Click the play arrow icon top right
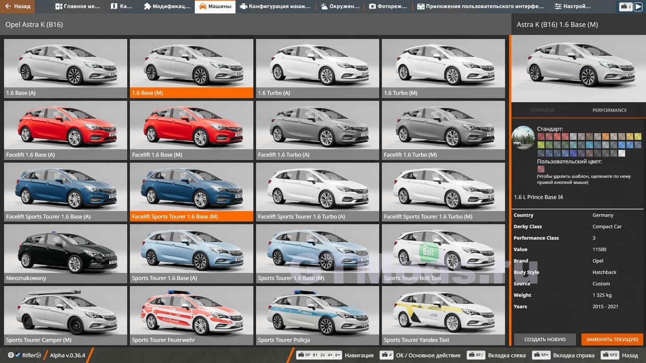This screenshot has width=646, height=363. [638, 7]
